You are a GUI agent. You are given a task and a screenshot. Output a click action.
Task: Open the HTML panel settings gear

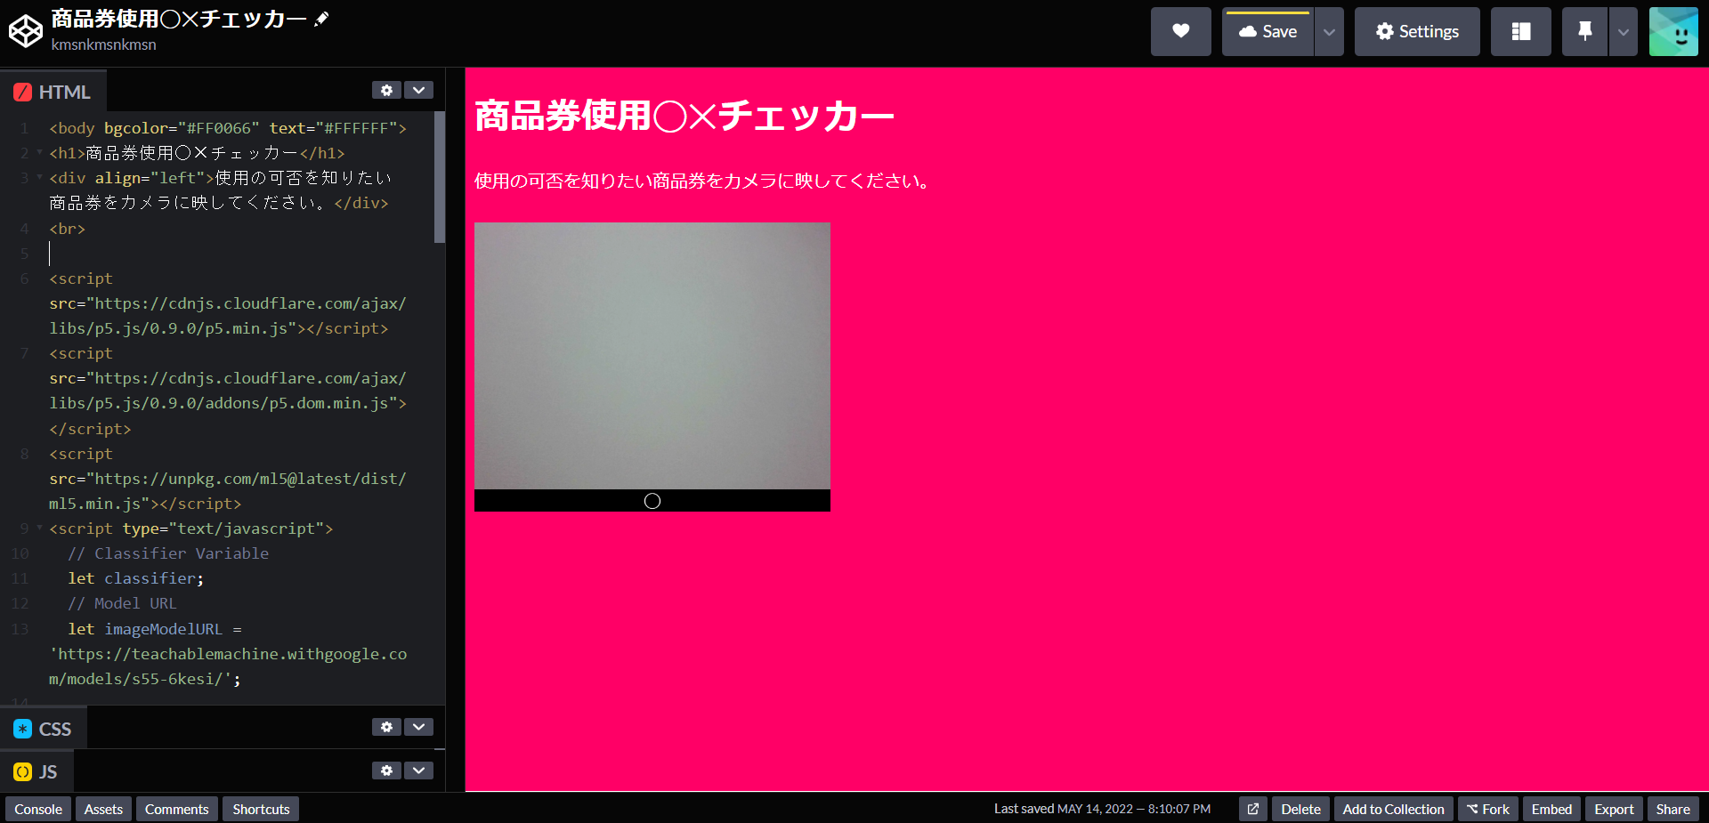tap(386, 90)
